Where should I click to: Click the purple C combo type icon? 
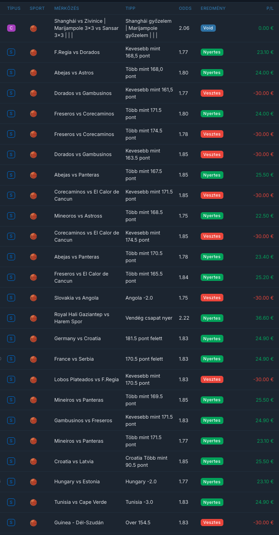(11, 28)
